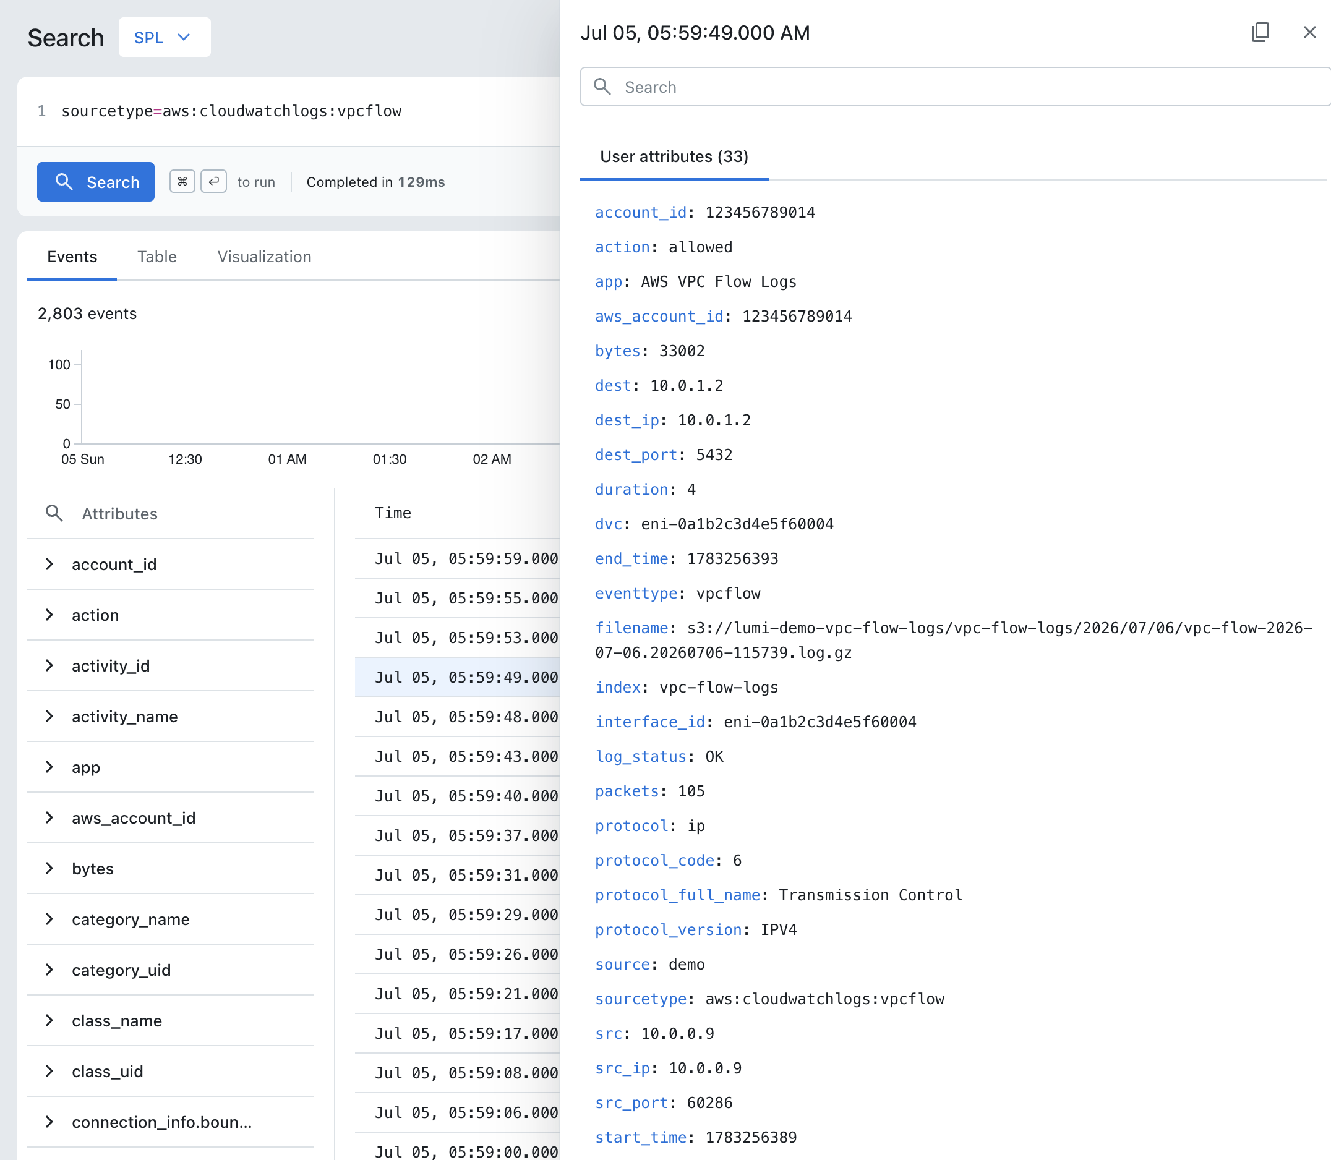Open the User attributes (33) tab

tap(674, 156)
